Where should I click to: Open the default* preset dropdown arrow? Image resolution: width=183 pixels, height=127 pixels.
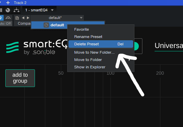pos(81,18)
